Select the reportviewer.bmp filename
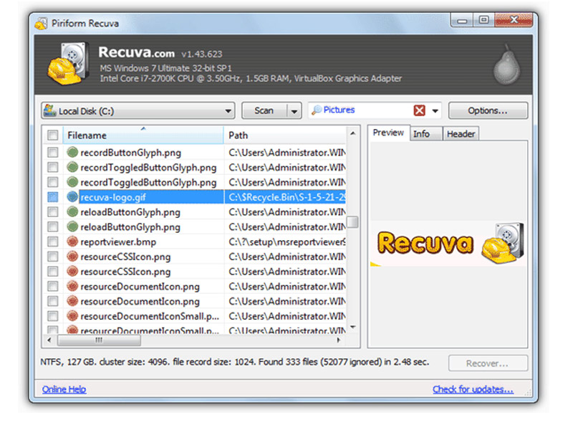 (118, 242)
